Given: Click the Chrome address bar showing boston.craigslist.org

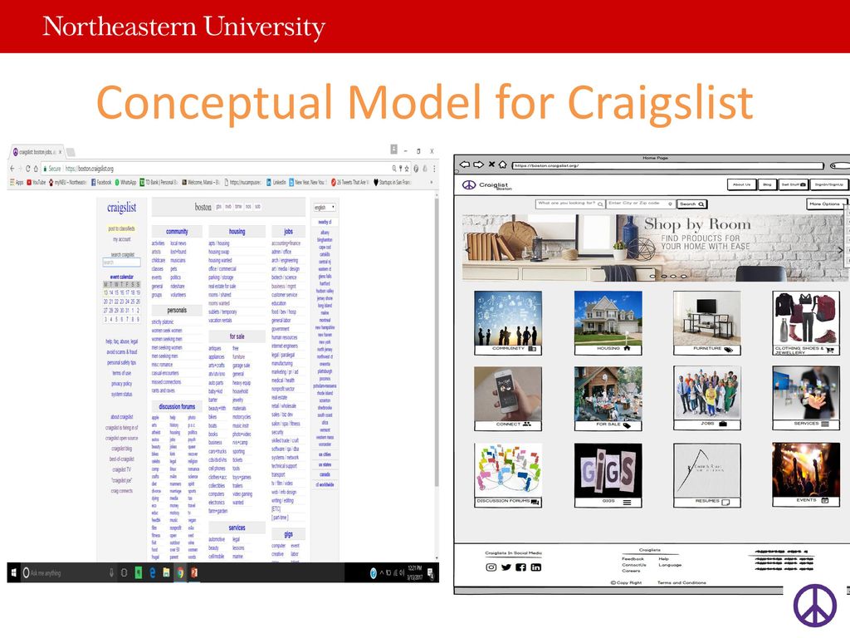Looking at the screenshot, I should (x=225, y=169).
